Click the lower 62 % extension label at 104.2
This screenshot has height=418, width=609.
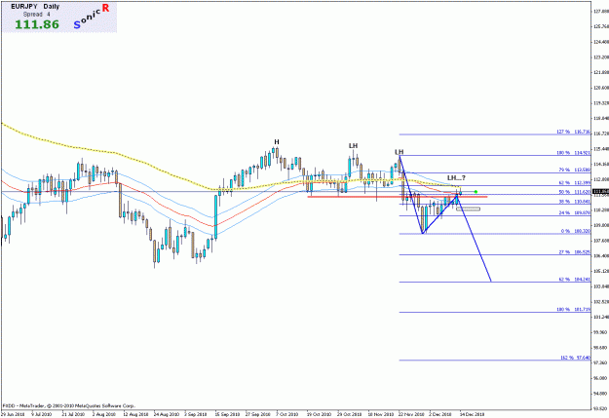(574, 280)
